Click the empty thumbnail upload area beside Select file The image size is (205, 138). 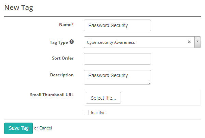(x=161, y=98)
